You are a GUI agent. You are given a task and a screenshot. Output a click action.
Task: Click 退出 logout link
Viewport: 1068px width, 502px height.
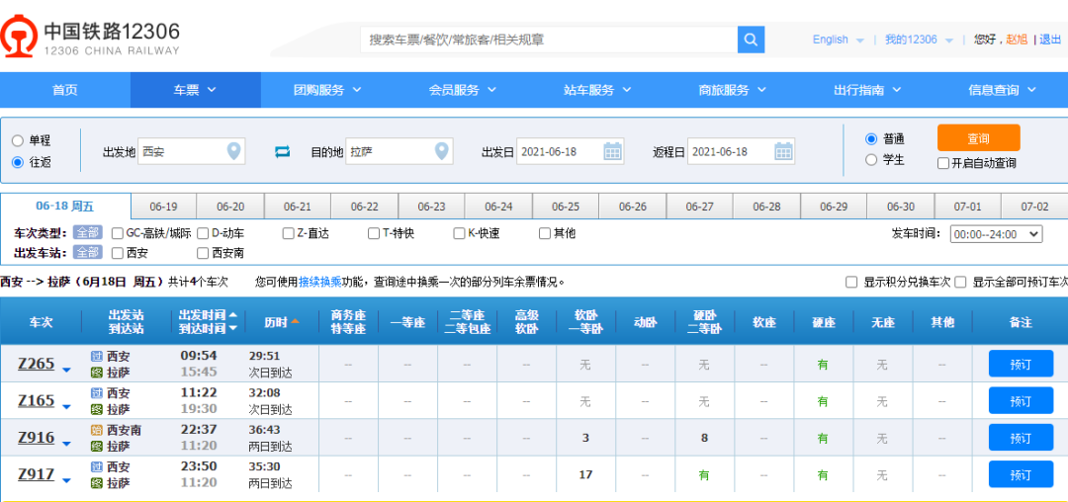pos(1050,40)
